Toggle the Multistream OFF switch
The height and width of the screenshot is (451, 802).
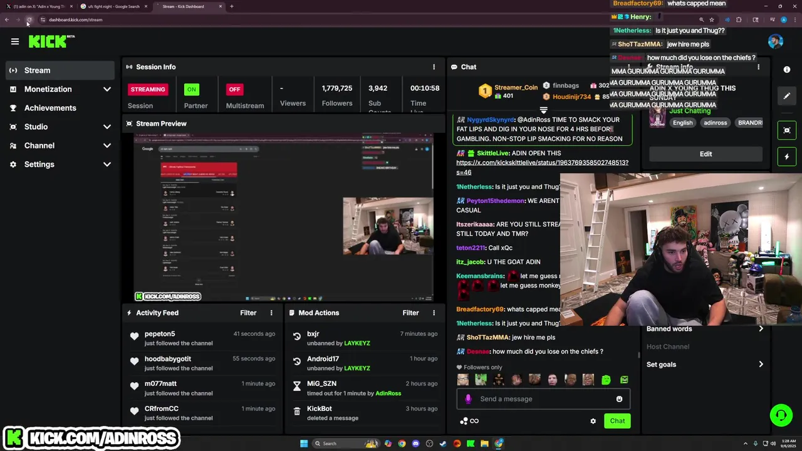pos(234,89)
